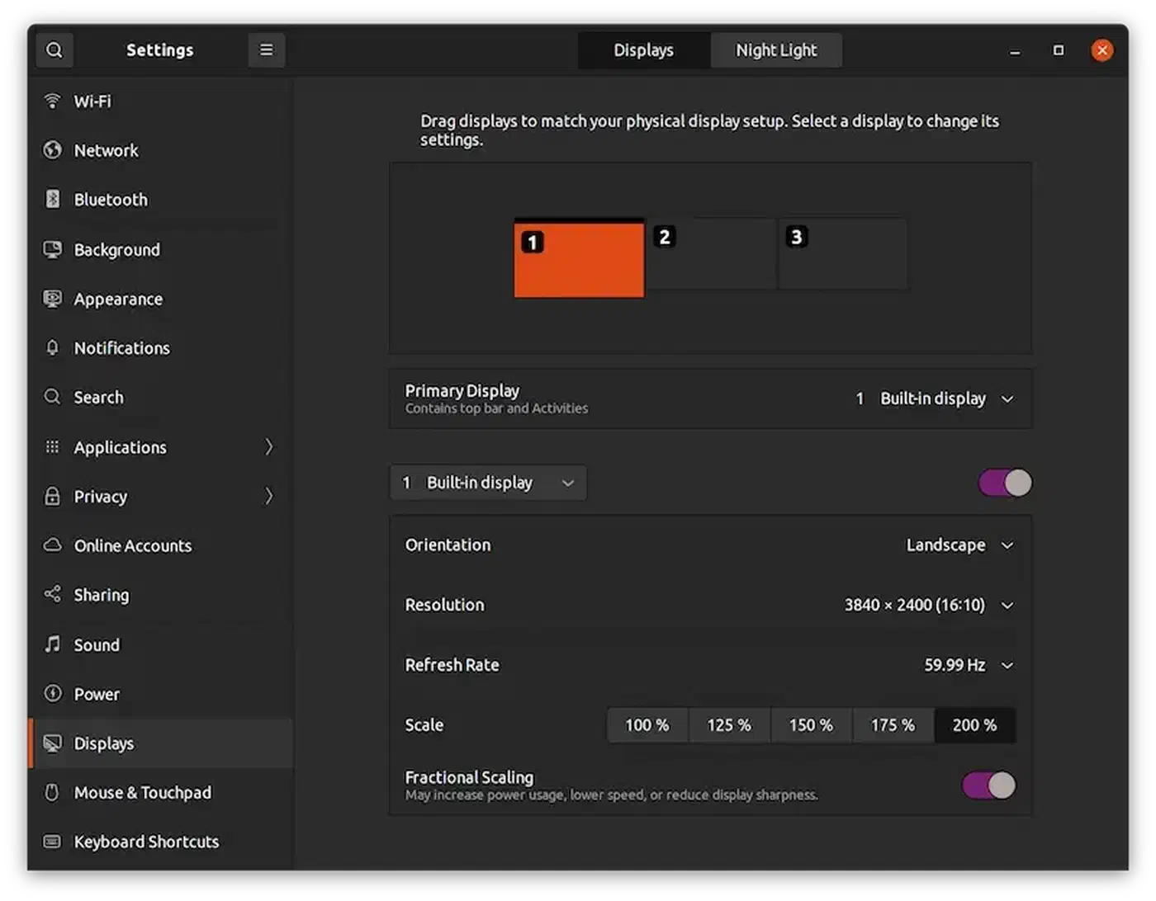Open Sound settings panel
This screenshot has height=901, width=1156.
[161, 644]
